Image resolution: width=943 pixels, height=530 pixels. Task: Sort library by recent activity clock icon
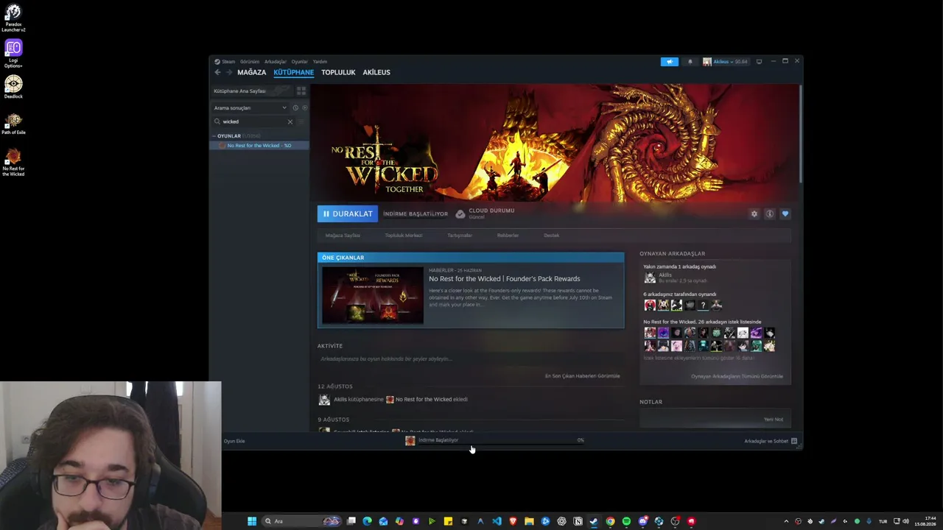click(x=295, y=108)
